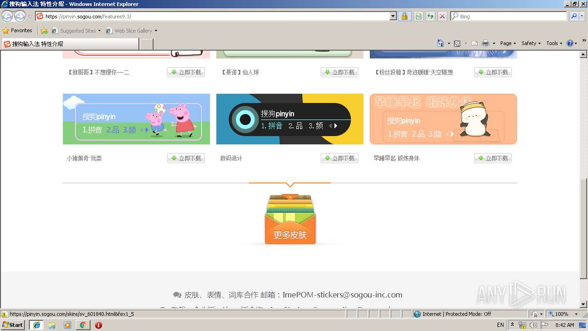Click the vertical scrollbar down arrow
This screenshot has height=331, width=588.
(x=583, y=304)
